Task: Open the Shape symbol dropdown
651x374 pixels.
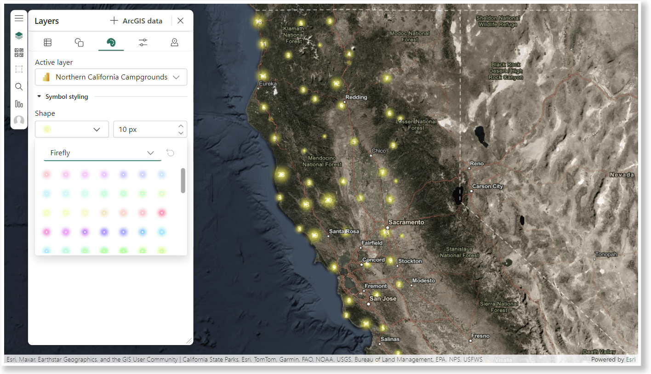Action: 72,130
